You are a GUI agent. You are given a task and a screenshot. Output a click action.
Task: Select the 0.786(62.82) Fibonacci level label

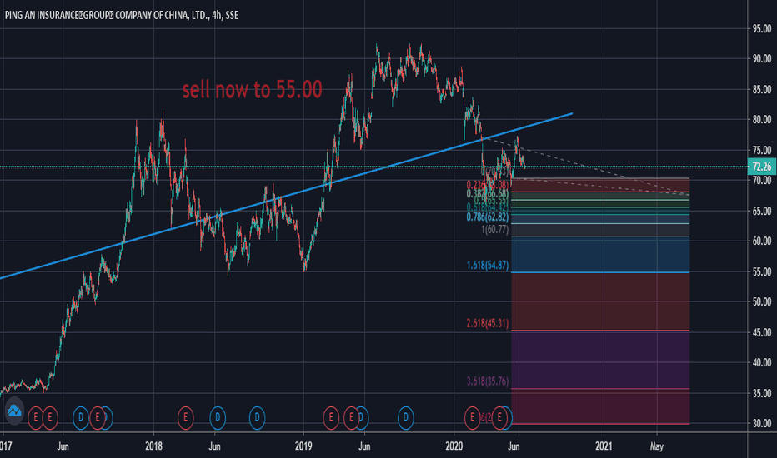click(488, 217)
